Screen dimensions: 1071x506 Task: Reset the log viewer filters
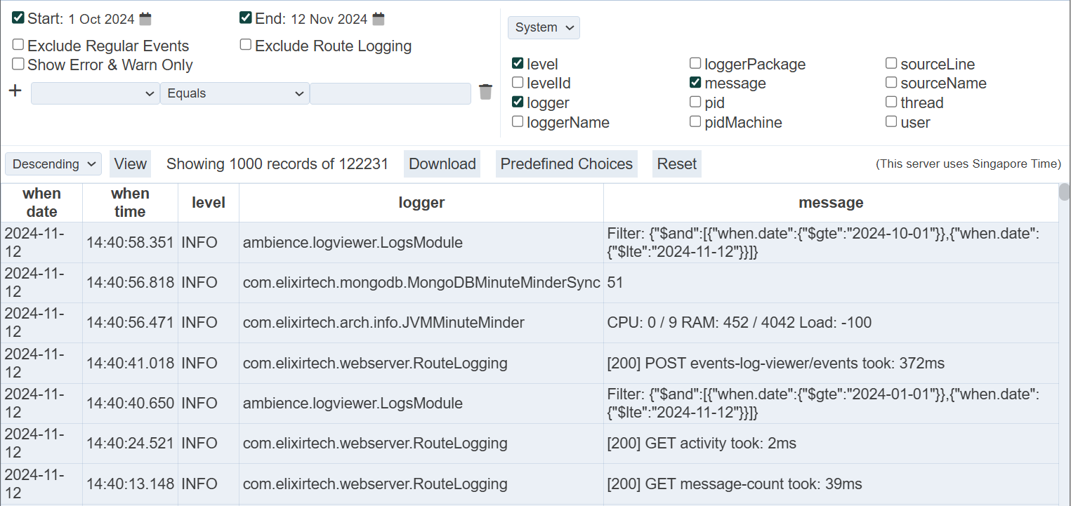coord(676,164)
